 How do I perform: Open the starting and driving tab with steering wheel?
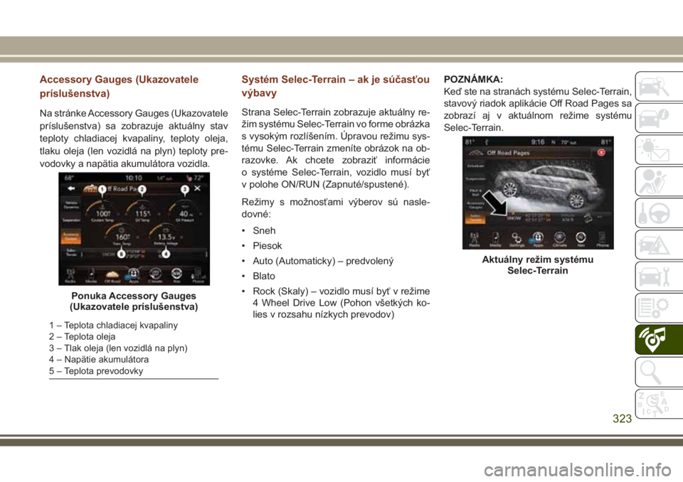tap(659, 213)
